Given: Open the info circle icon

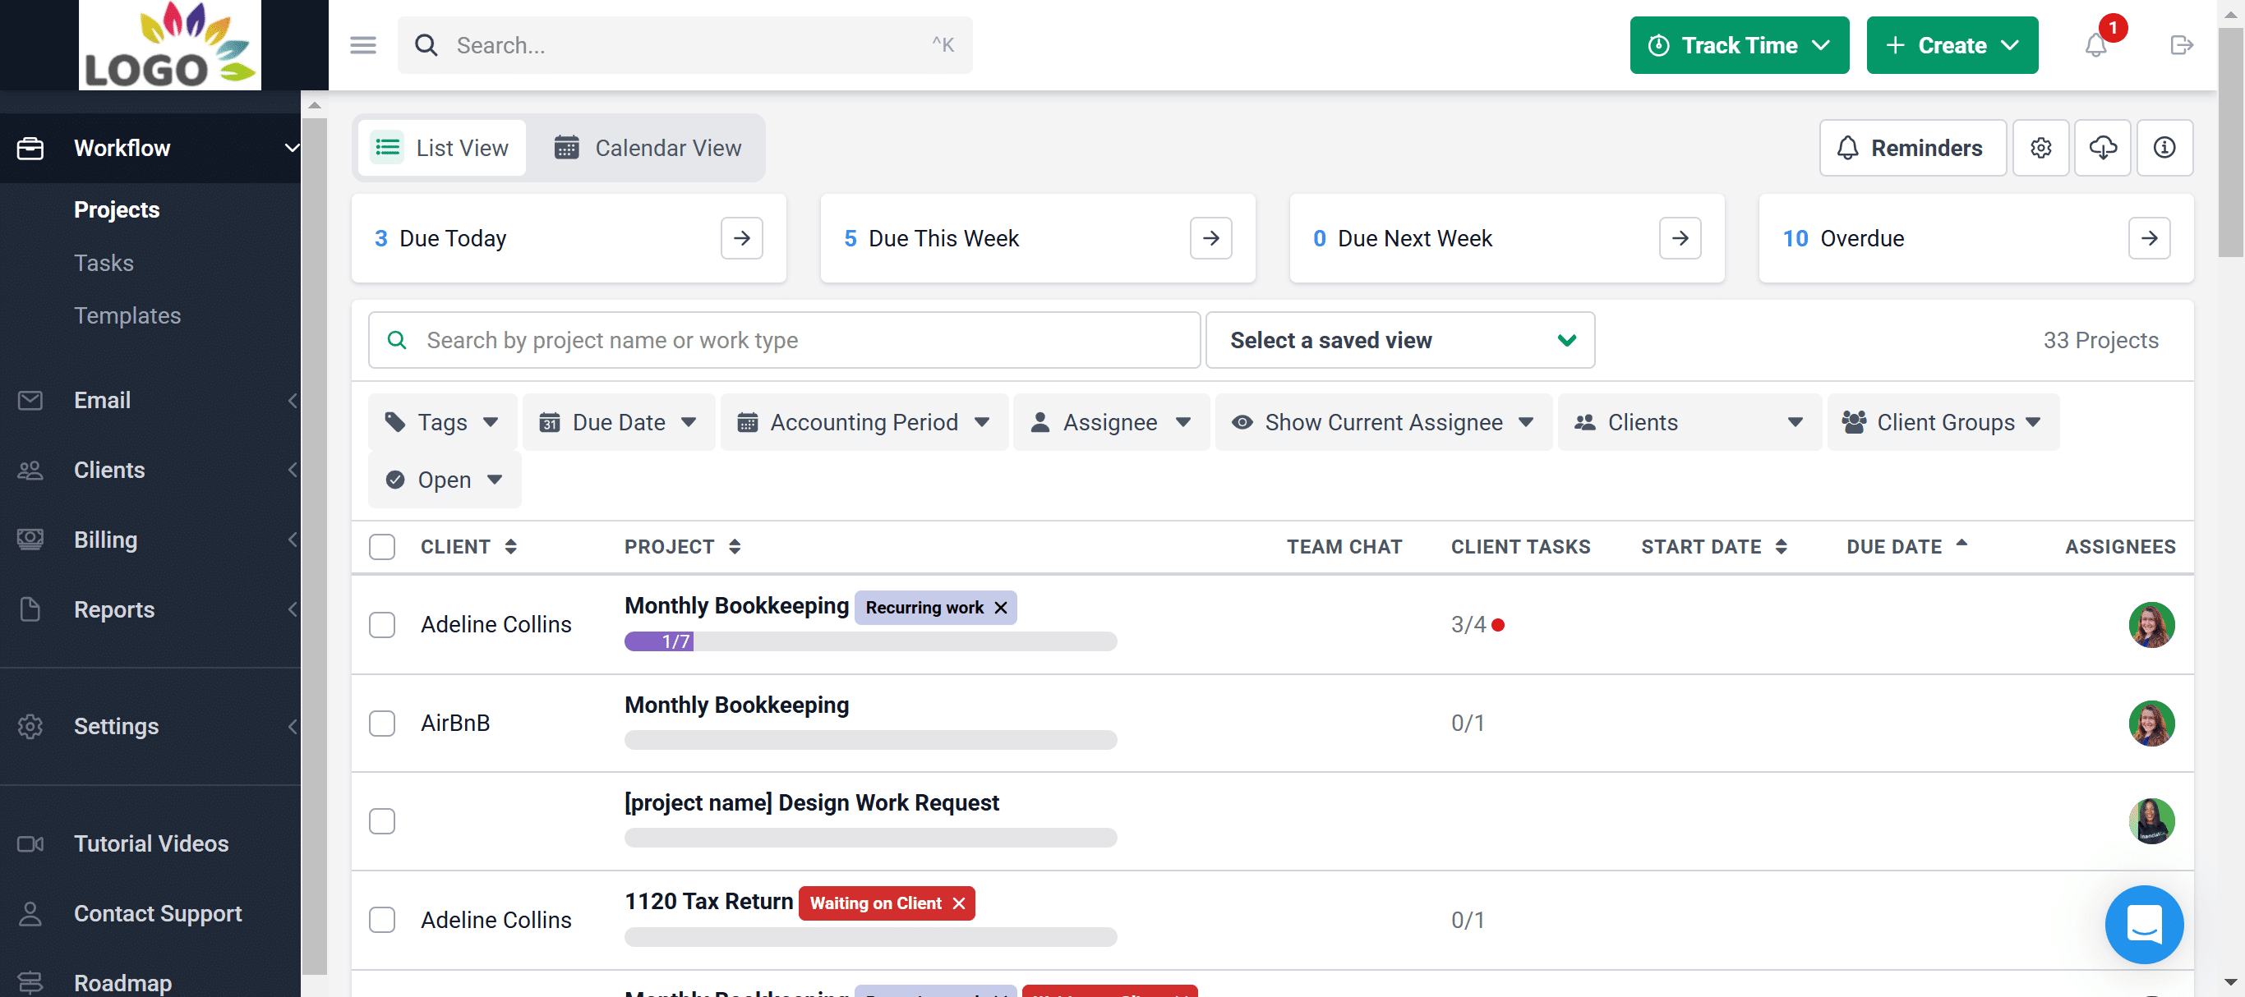Looking at the screenshot, I should [2164, 148].
